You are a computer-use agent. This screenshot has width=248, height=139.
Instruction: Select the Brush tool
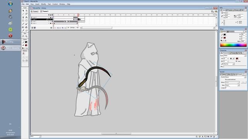pos(26,24)
